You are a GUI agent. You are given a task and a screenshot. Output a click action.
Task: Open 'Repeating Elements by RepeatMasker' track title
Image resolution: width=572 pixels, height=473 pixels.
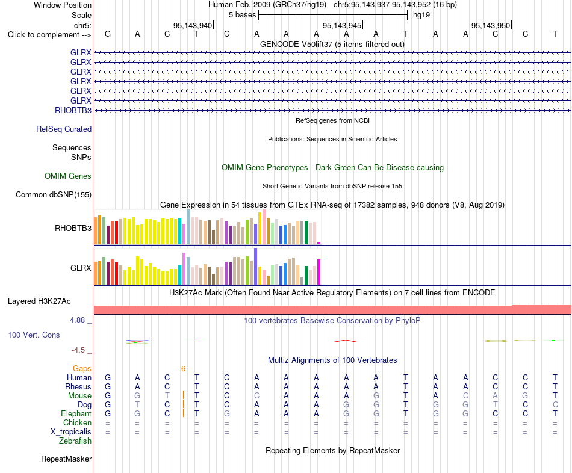pos(332,450)
